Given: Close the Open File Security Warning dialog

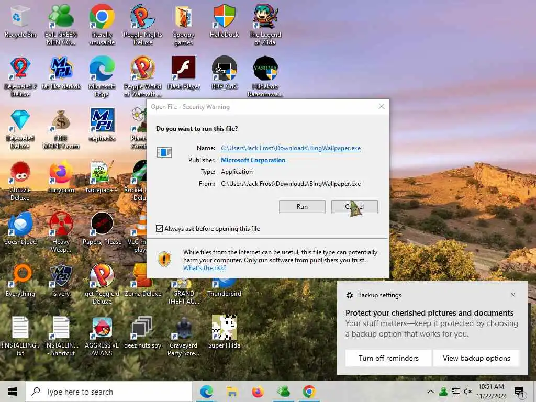Looking at the screenshot, I should (x=382, y=107).
